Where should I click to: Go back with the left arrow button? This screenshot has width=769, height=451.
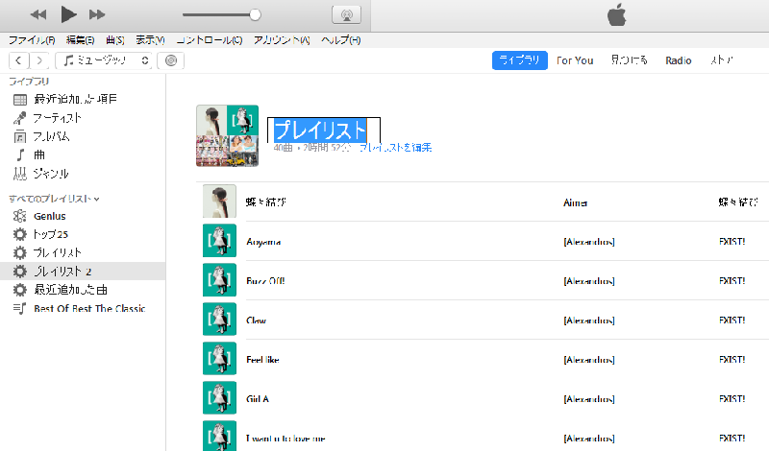(18, 60)
